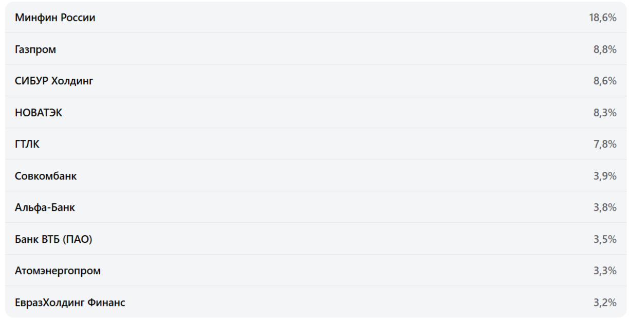Click the Минфин России issuer name

[x=55, y=18]
